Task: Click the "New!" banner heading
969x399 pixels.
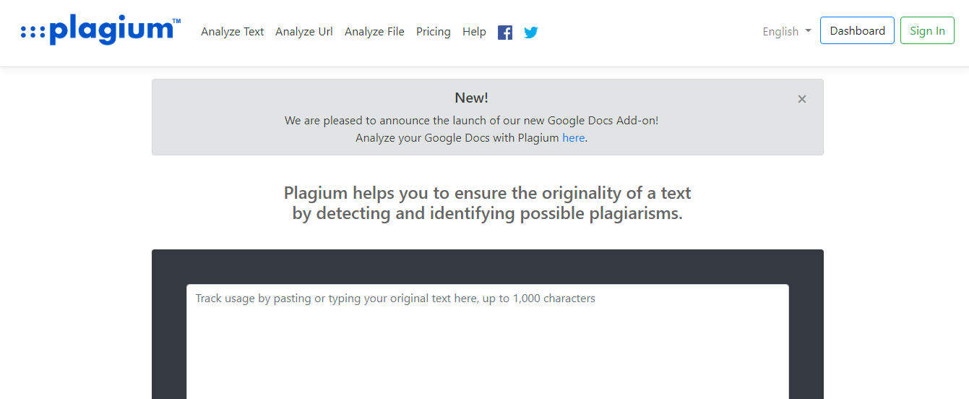Action: 472,98
